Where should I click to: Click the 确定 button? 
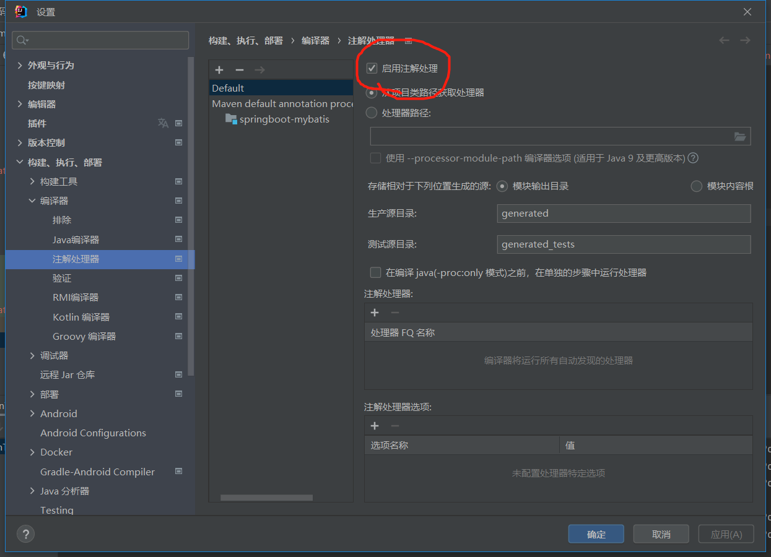[x=596, y=533]
